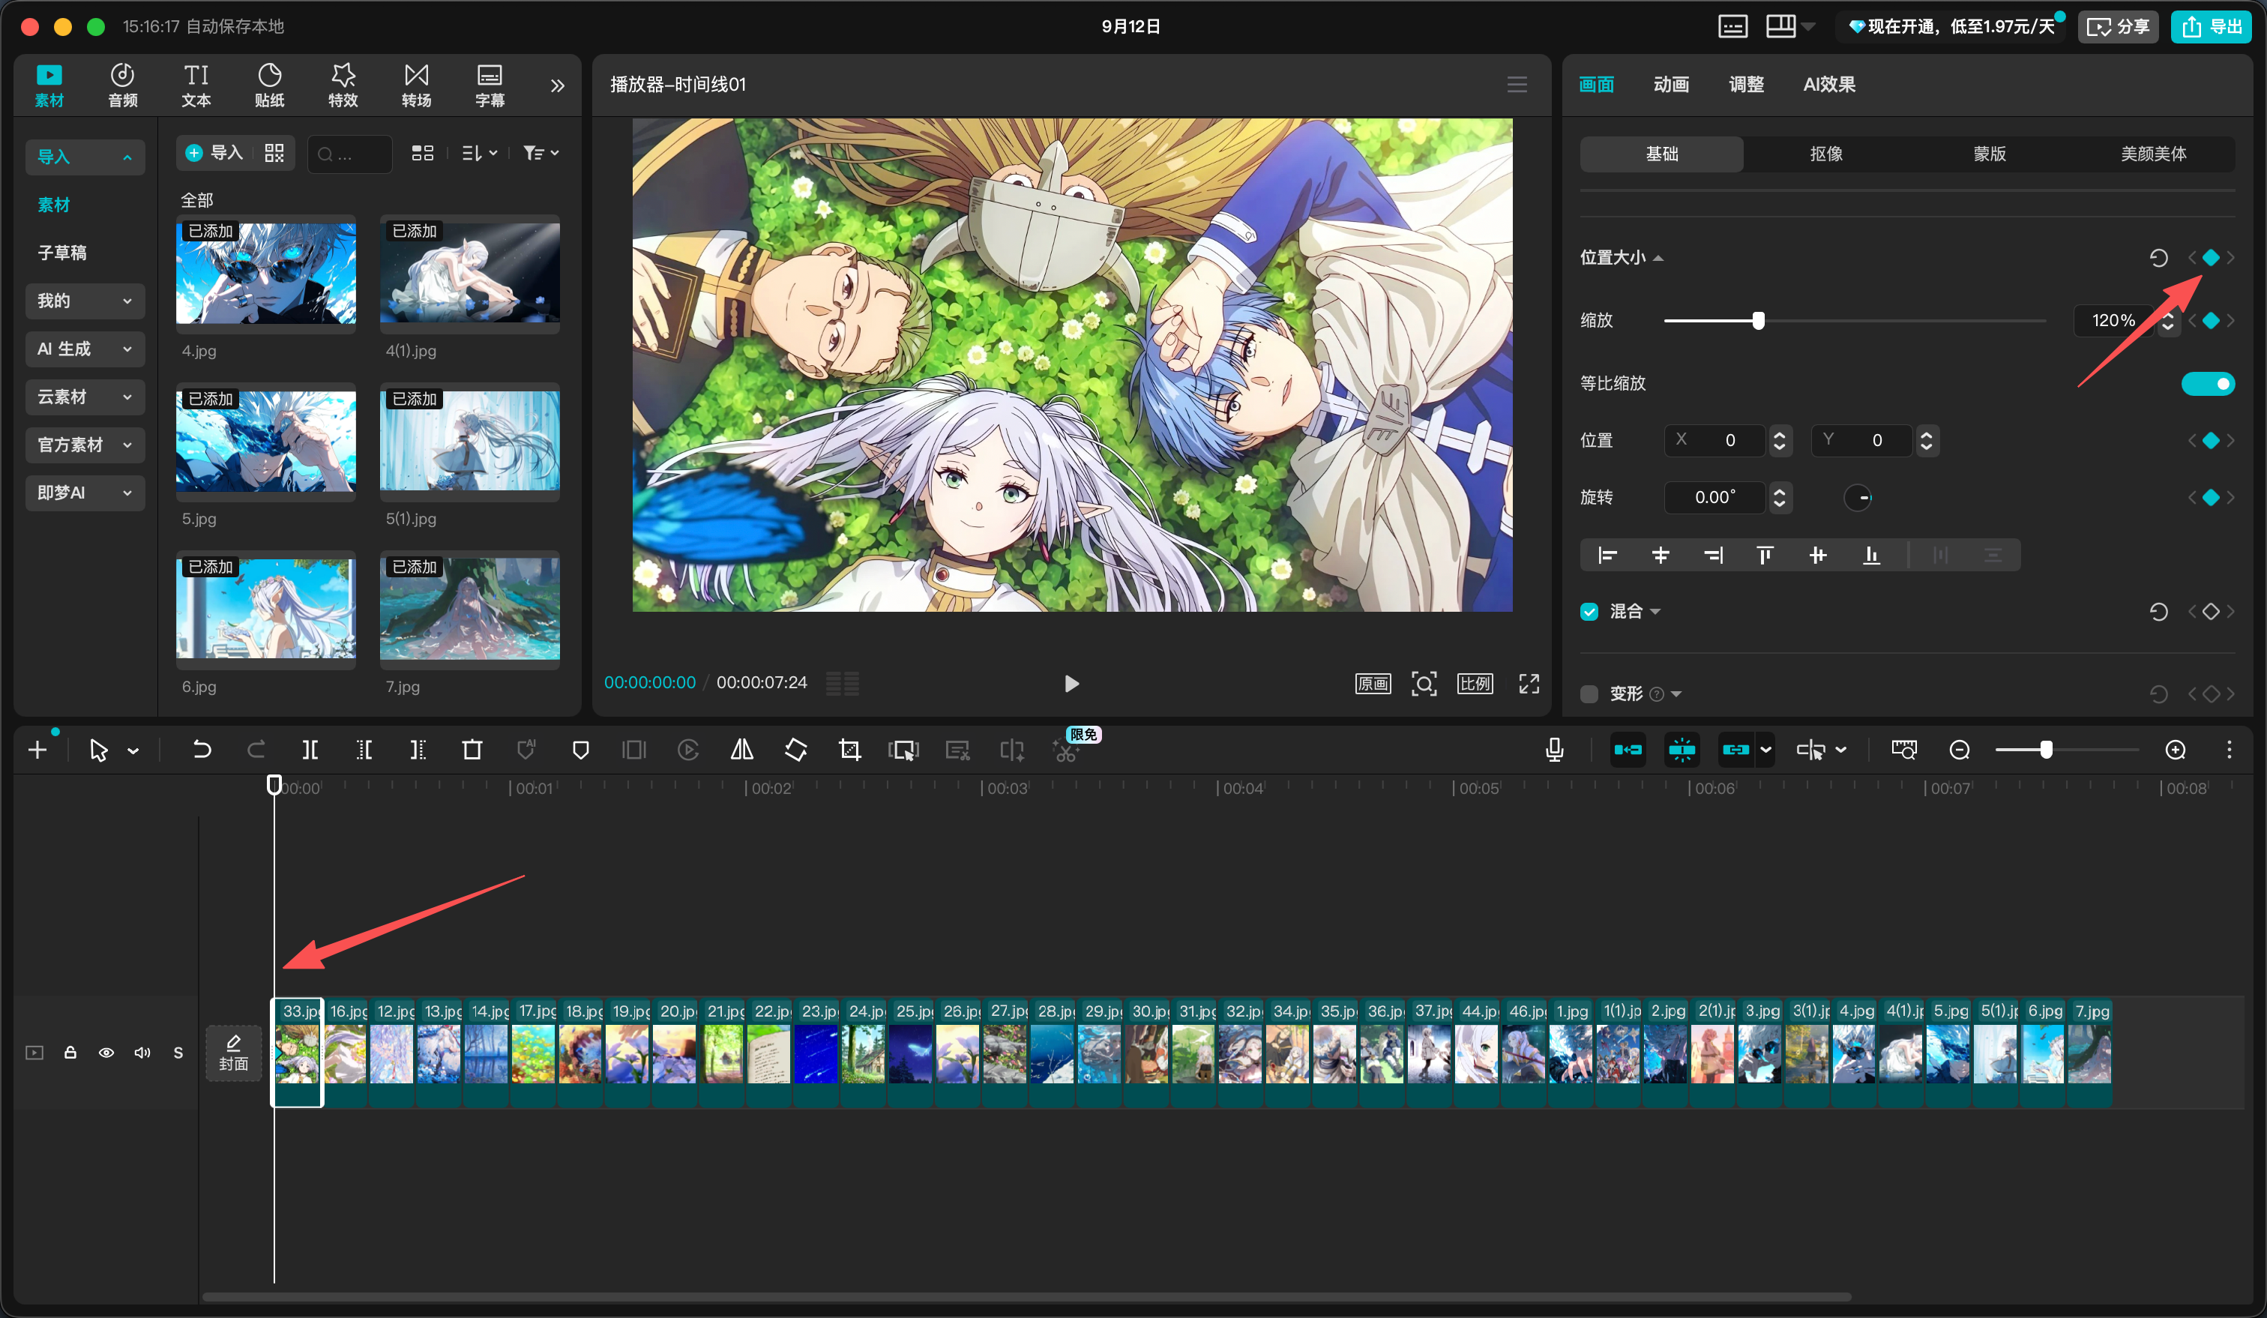Play the preview video
The image size is (2267, 1318).
click(x=1071, y=684)
